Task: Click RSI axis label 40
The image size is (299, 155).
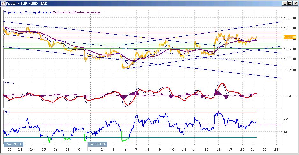Action: coord(286,132)
